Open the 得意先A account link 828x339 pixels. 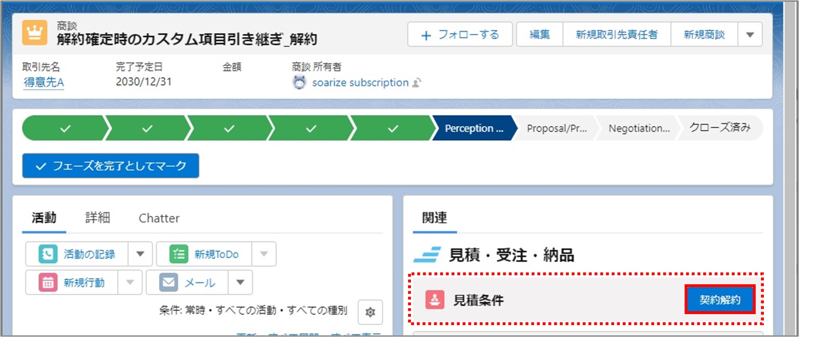(44, 83)
